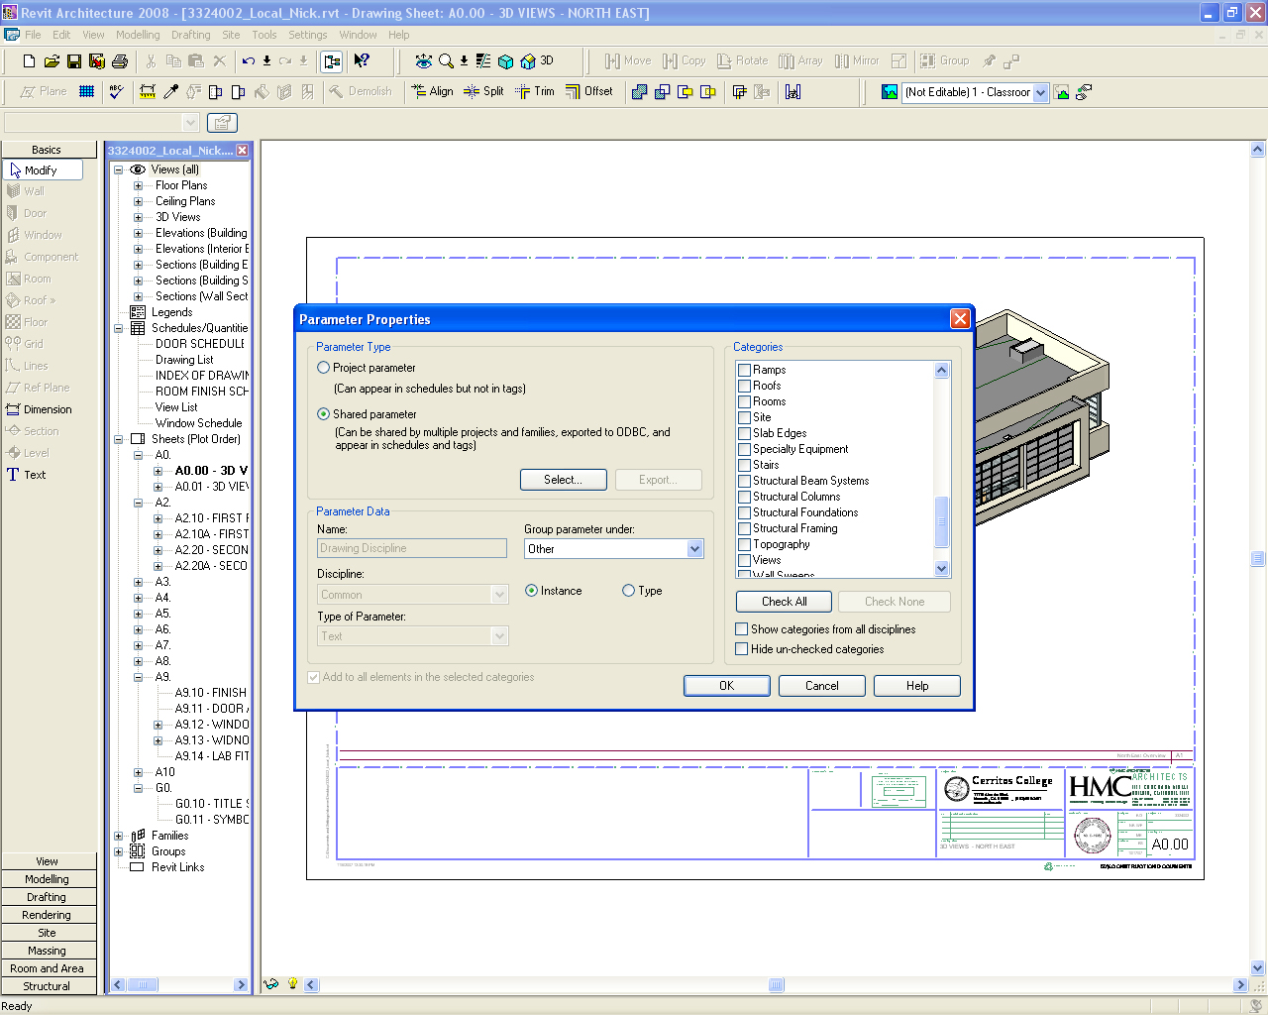Open the Settings menu

[x=307, y=35]
